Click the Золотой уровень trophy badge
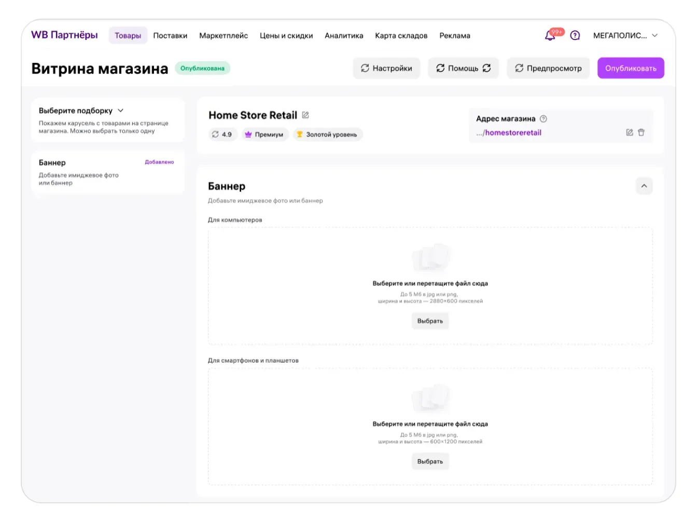Screen dimensions: 697x522 coord(327,134)
